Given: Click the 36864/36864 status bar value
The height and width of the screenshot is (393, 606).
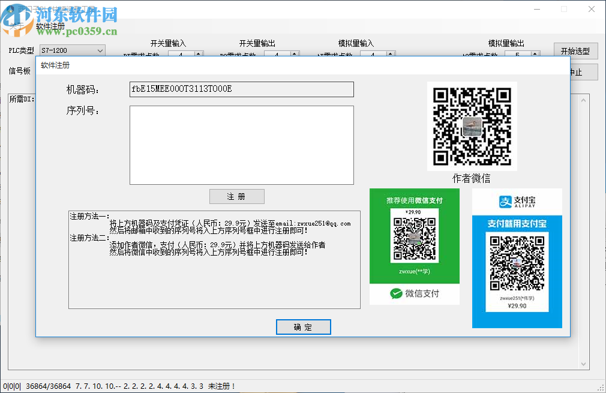Looking at the screenshot, I should [x=49, y=386].
